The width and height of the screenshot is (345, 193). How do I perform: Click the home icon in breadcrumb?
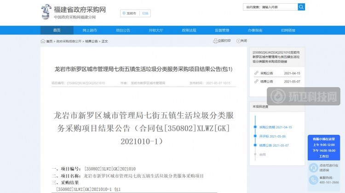tap(43, 41)
